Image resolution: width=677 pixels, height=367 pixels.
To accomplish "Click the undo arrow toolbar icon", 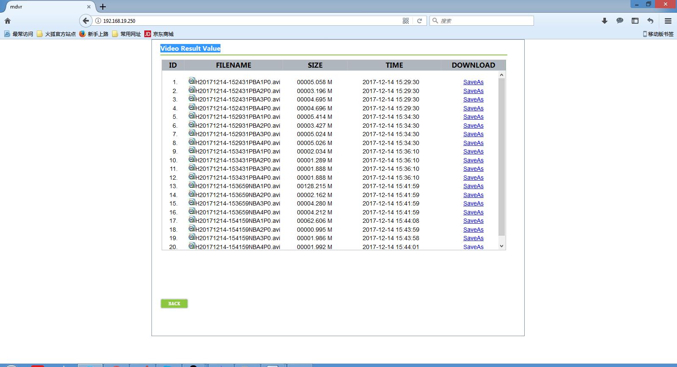I will tap(650, 21).
